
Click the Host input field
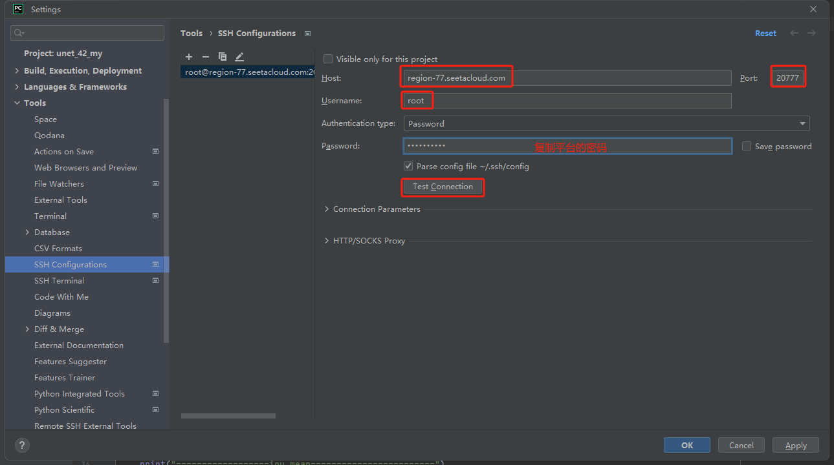click(567, 78)
